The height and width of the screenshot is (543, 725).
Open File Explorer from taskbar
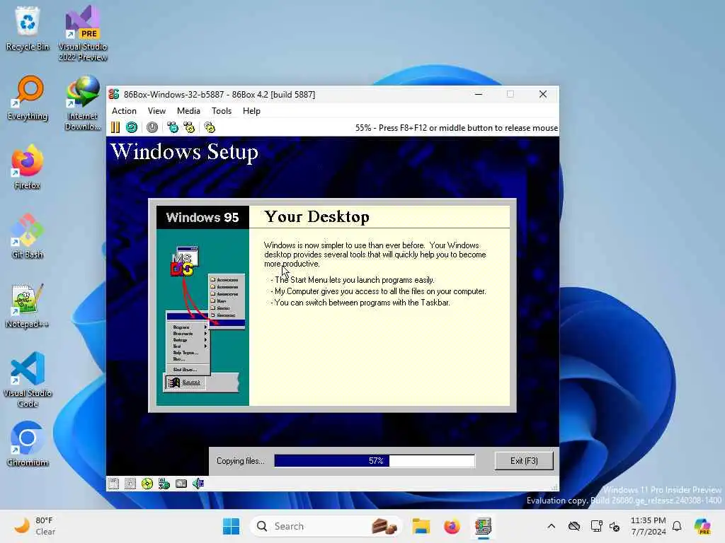pyautogui.click(x=421, y=526)
